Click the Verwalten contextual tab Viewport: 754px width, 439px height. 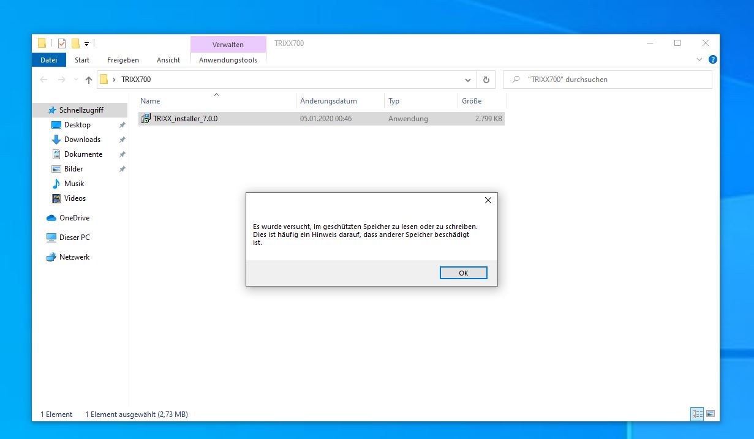(228, 45)
